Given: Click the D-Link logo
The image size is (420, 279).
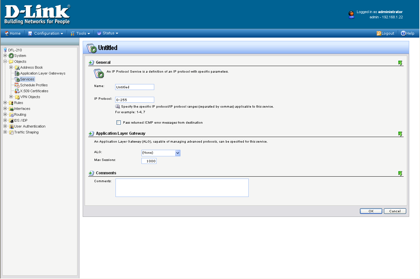Looking at the screenshot, I should pos(37,14).
